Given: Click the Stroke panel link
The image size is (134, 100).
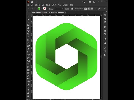Looking at the screenshot, I should 51,9.
